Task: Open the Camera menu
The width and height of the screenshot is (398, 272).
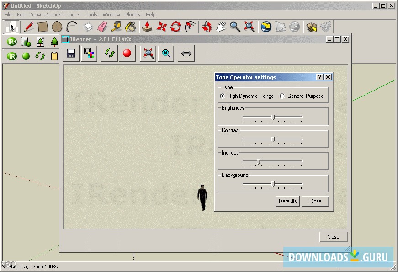Action: [54, 14]
